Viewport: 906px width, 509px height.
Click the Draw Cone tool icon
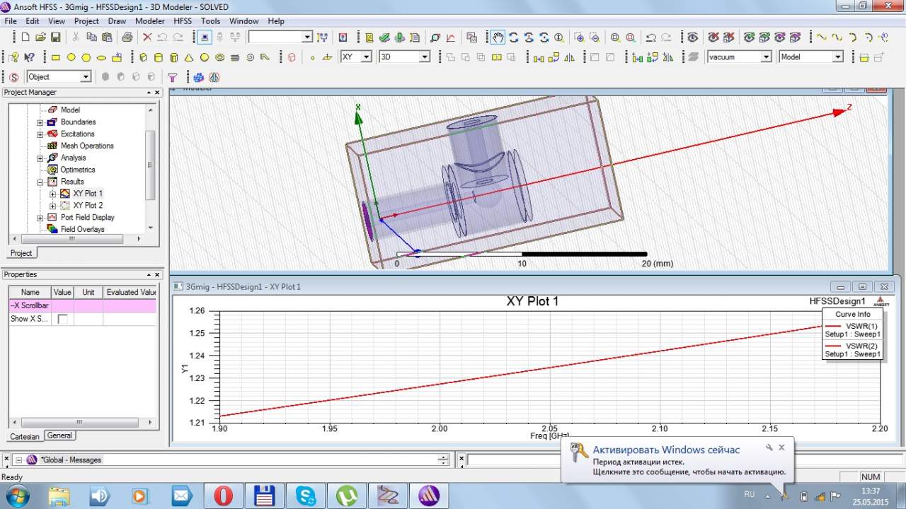(189, 57)
